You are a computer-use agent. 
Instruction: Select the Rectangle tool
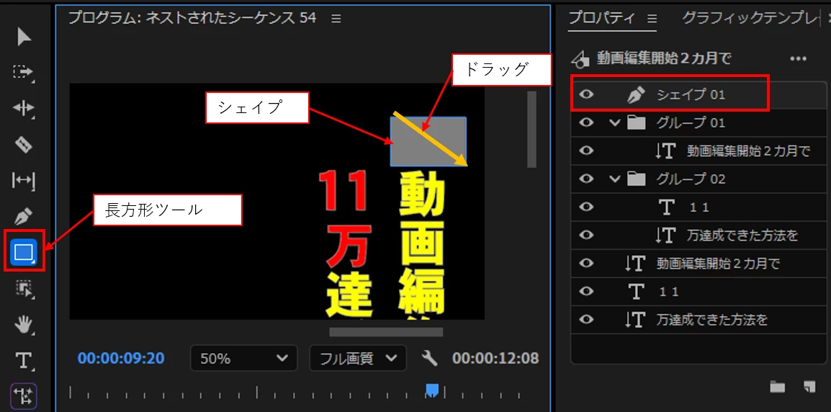(x=24, y=252)
